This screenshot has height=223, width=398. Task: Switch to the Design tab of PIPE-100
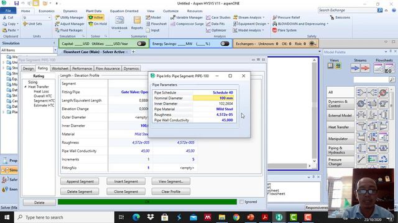[28, 69]
